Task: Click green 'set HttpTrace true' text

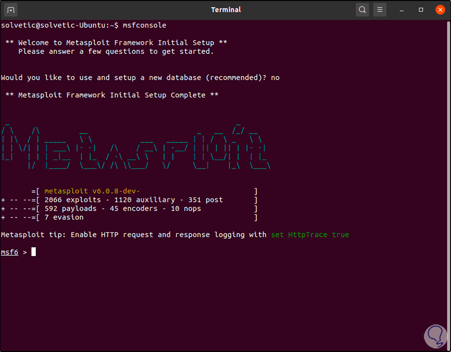Action: (310, 235)
